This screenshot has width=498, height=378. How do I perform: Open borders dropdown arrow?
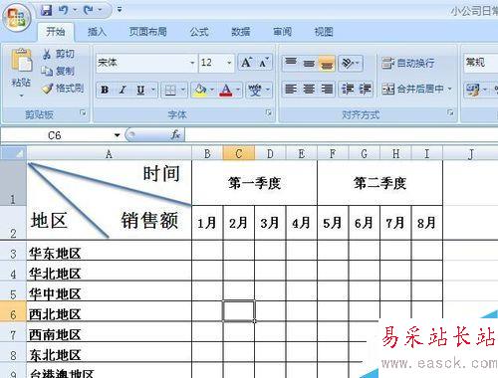coord(183,90)
